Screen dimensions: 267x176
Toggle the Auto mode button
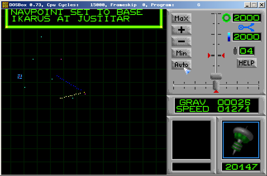(x=181, y=65)
